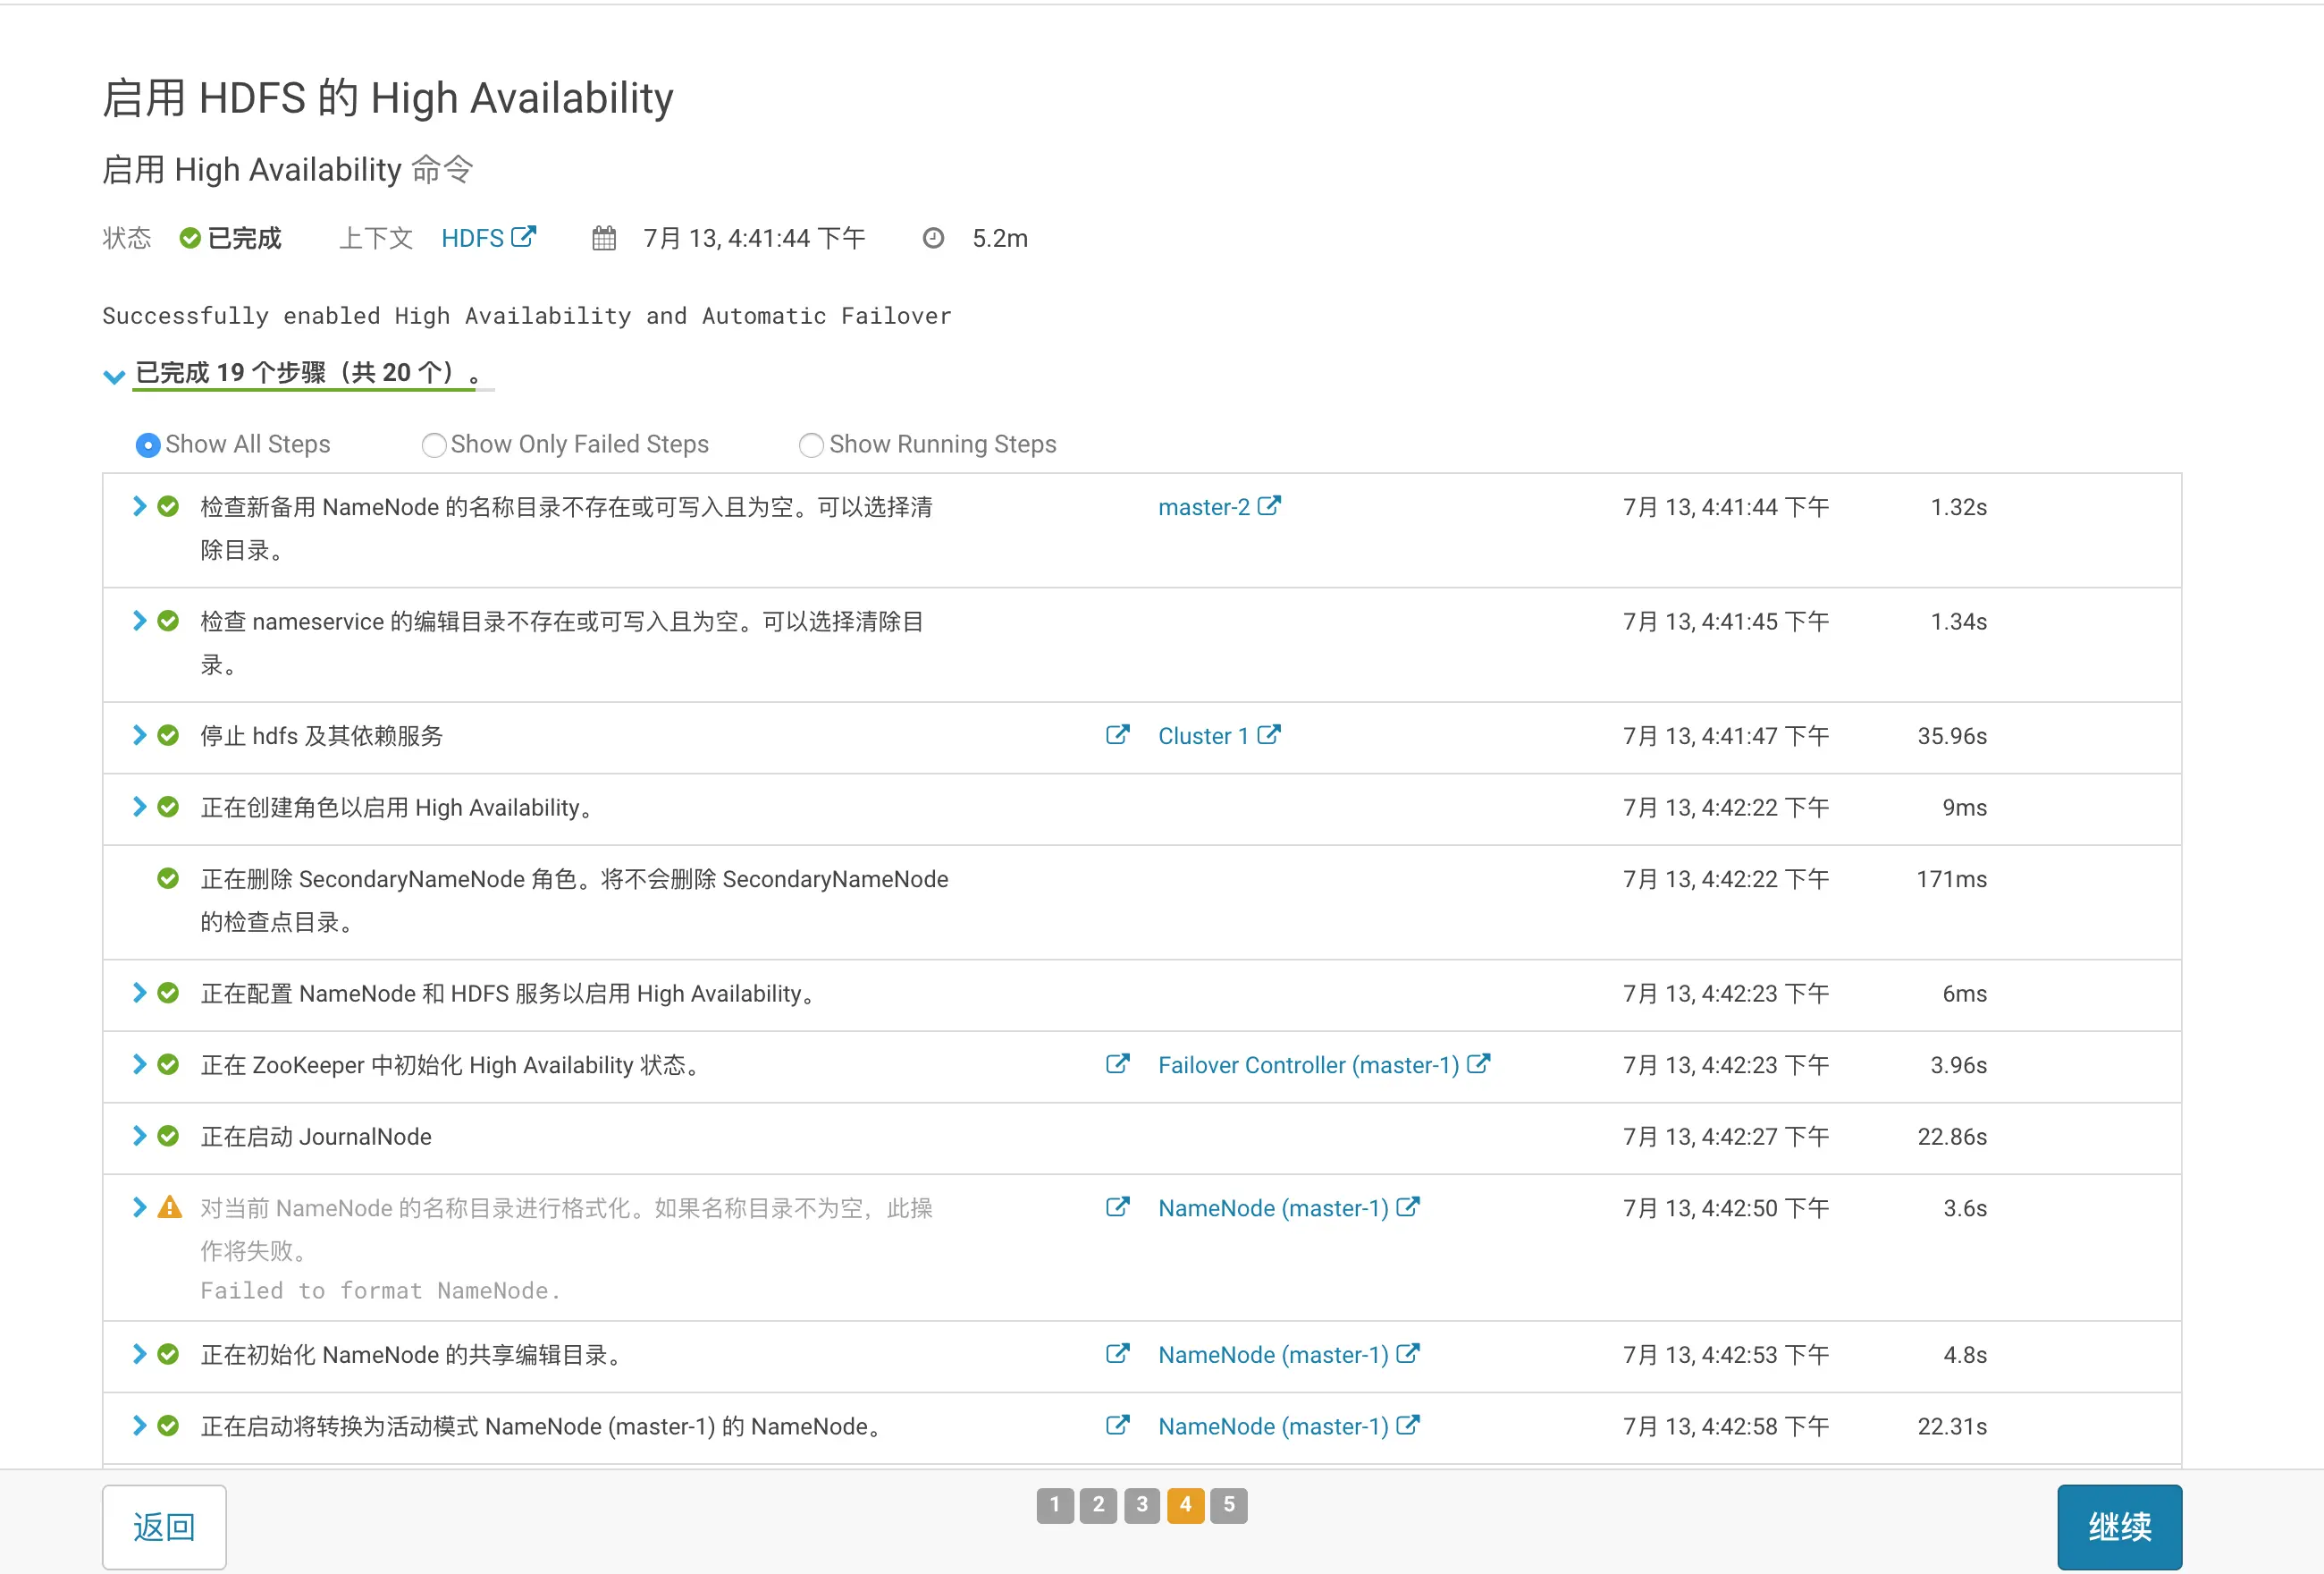Screen dimensions: 2324x1574
Task: Expand the failed format NameNode step
Action: click(x=140, y=1207)
